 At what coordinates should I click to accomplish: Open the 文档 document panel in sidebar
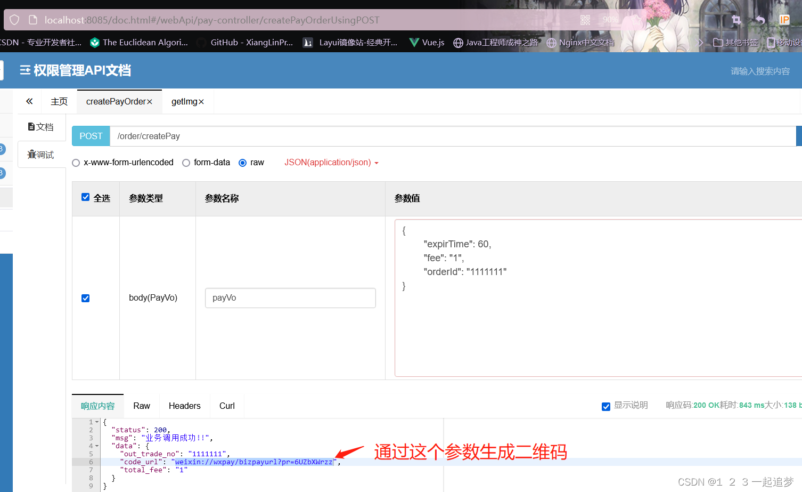[40, 126]
